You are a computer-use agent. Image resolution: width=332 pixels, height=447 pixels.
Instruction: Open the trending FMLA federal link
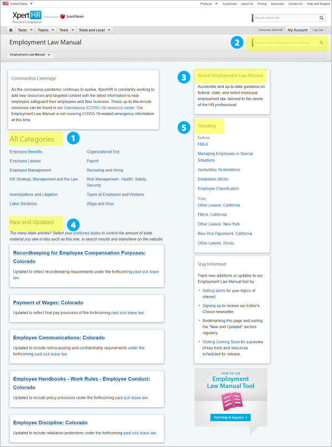pos(203,144)
